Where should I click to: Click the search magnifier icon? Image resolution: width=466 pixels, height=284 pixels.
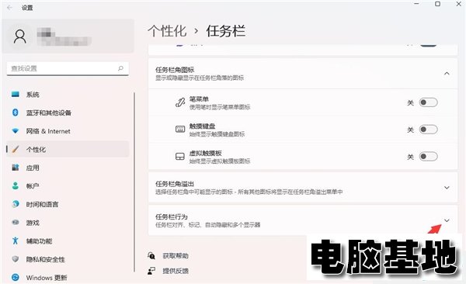(120, 68)
